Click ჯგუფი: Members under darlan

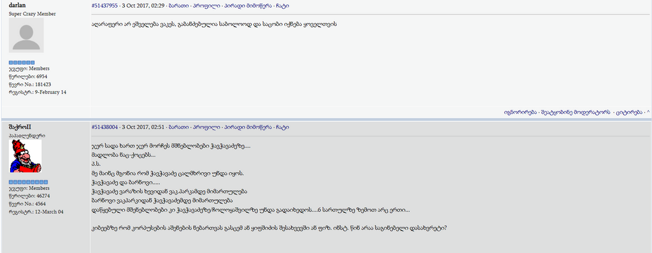pyautogui.click(x=29, y=69)
